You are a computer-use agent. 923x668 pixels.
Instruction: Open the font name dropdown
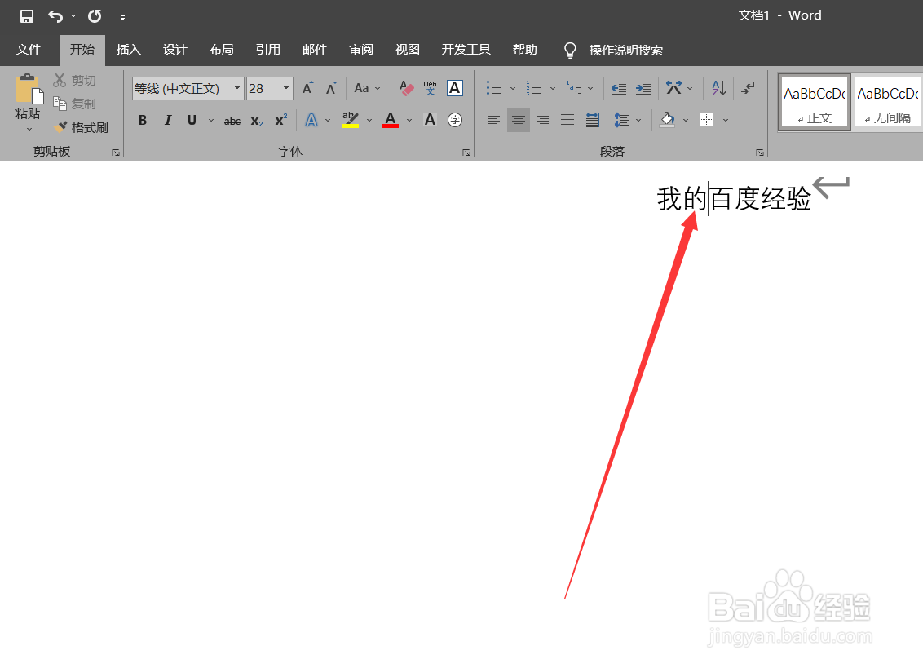(x=236, y=88)
